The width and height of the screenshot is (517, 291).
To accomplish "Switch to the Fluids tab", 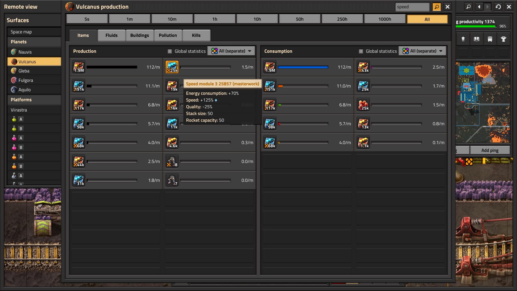I will (x=111, y=35).
